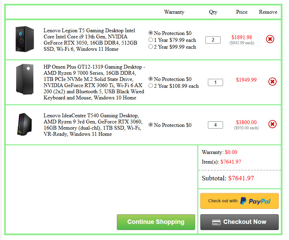
Task: Focus the HP Omen quantity box
Action: click(x=215, y=82)
